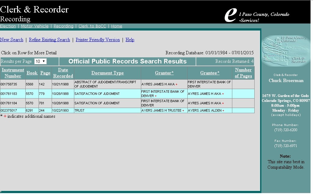
Task: Open the Printer Friendly Version
Action: tap(98, 40)
